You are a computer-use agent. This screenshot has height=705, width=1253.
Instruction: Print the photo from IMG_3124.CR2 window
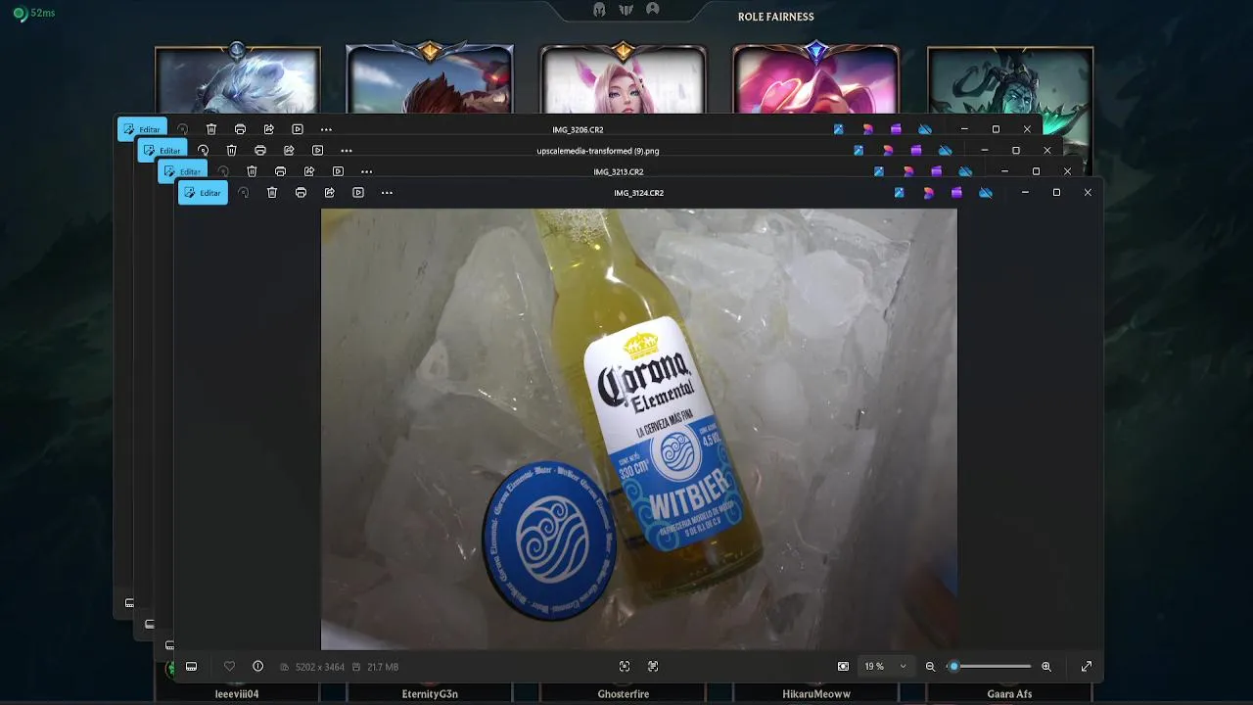(x=301, y=193)
